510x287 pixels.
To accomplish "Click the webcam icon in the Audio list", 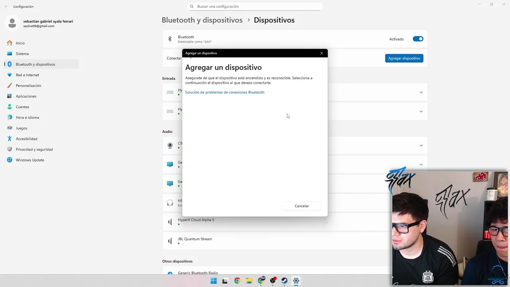I will (170, 145).
